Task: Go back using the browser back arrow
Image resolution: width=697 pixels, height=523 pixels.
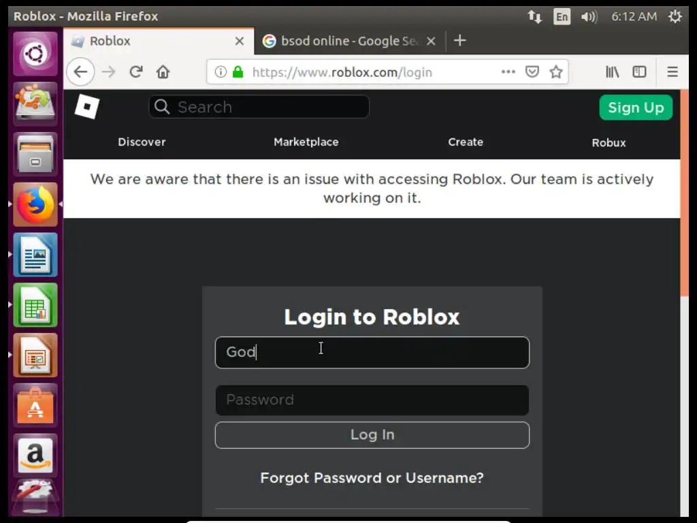Action: click(80, 72)
